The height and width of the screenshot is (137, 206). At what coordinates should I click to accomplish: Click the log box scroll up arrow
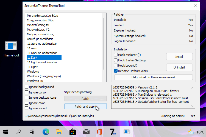point(192,88)
